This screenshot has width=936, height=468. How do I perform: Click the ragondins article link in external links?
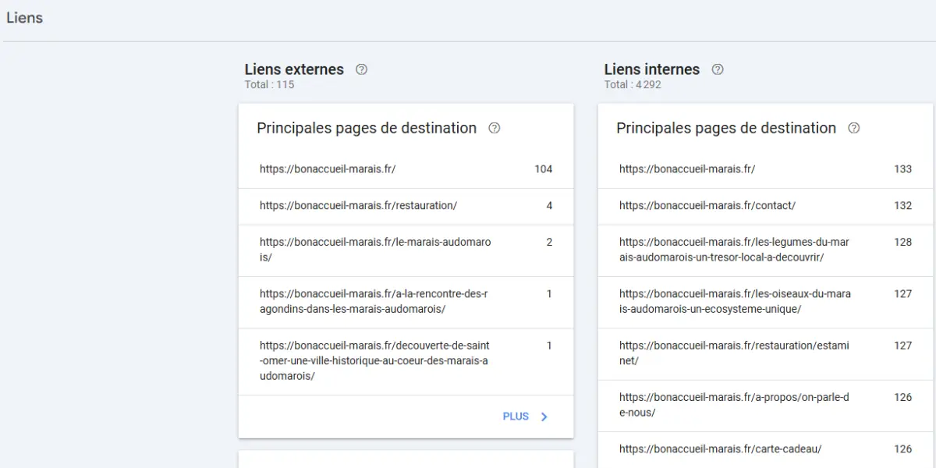[374, 302]
